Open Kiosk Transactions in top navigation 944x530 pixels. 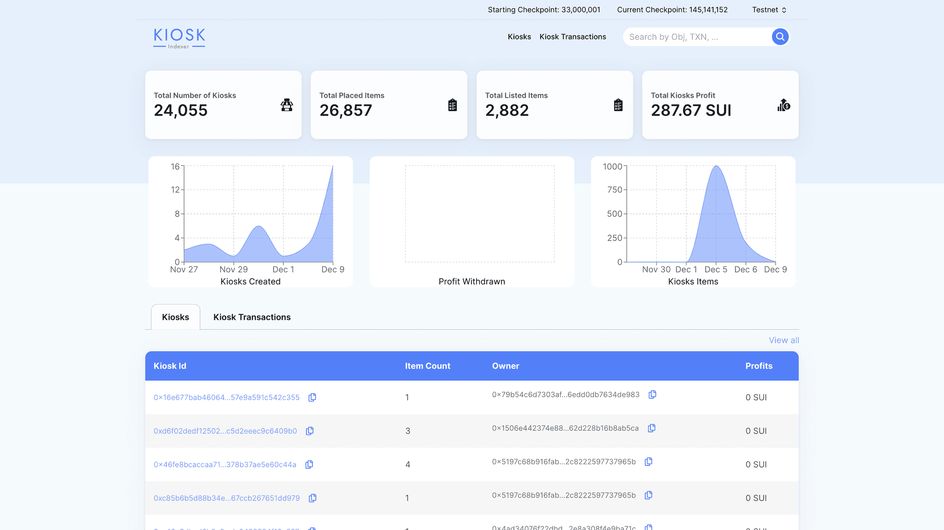click(572, 37)
